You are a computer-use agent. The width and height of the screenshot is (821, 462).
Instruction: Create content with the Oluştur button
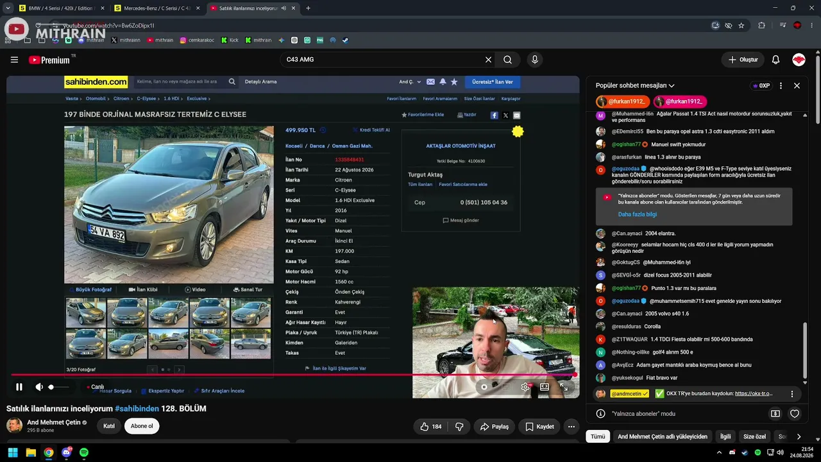click(743, 60)
